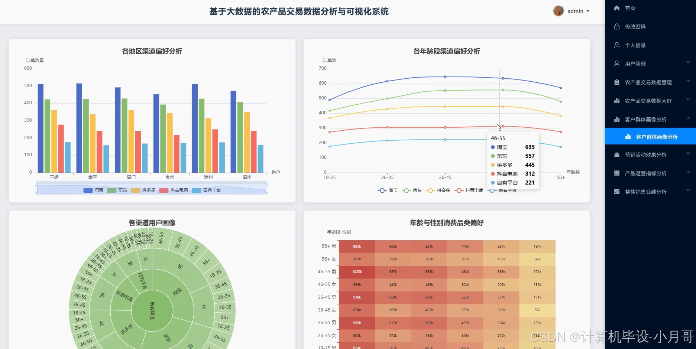Click the home icon beside 首页
This screenshot has height=349, width=696.
617,8
